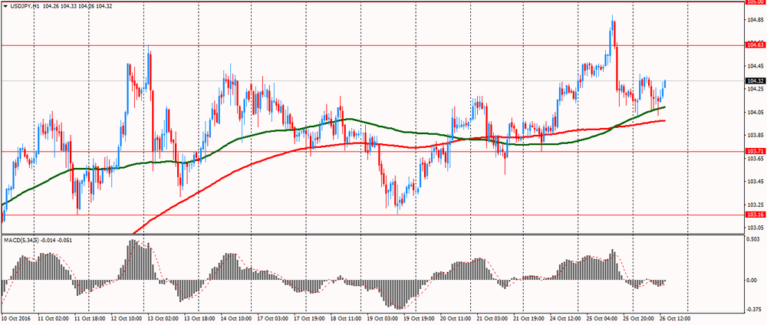
Task: Click the 18 Oct 11:00 time label
Action: click(x=347, y=318)
